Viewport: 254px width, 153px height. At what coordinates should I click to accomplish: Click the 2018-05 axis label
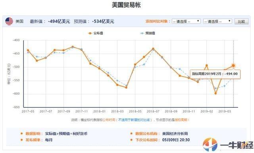tap(135, 111)
